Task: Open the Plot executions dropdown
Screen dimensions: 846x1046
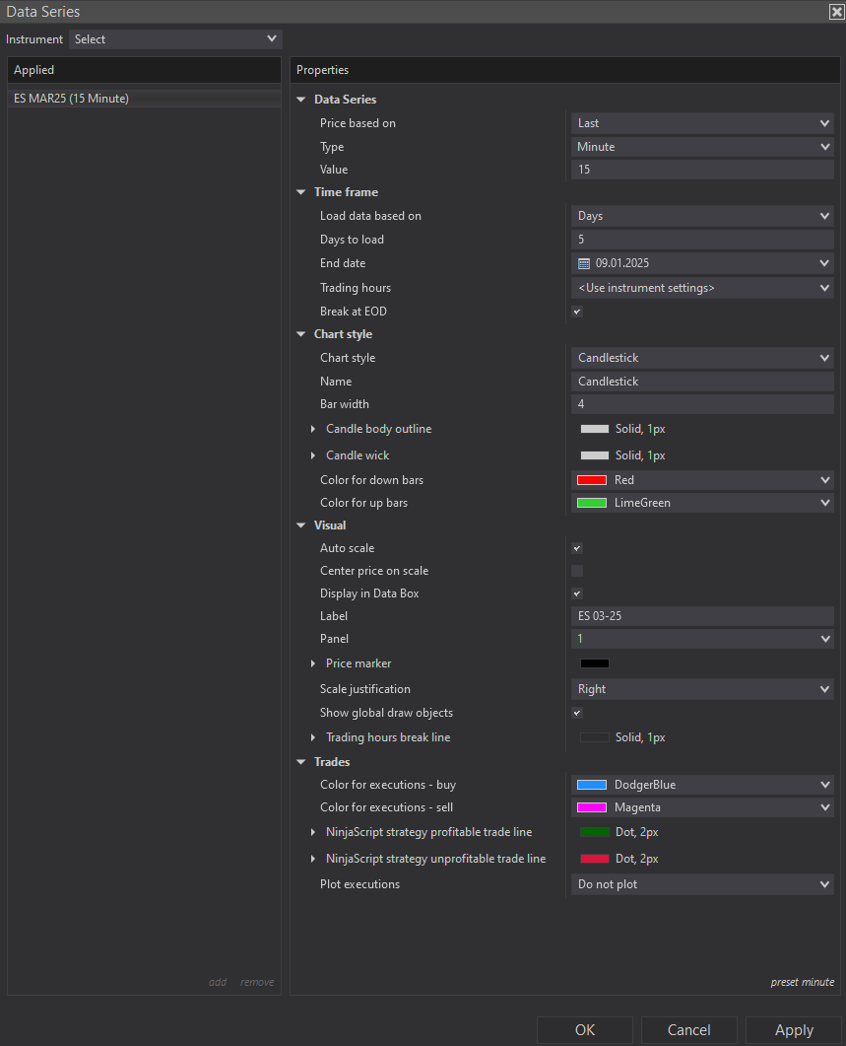Action: [x=702, y=884]
